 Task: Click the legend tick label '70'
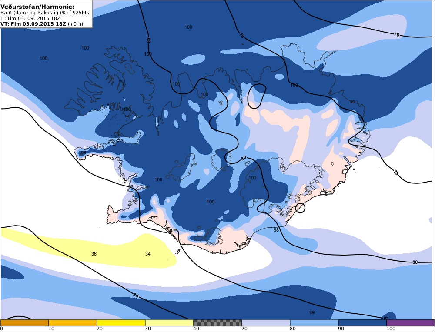tap(244, 329)
